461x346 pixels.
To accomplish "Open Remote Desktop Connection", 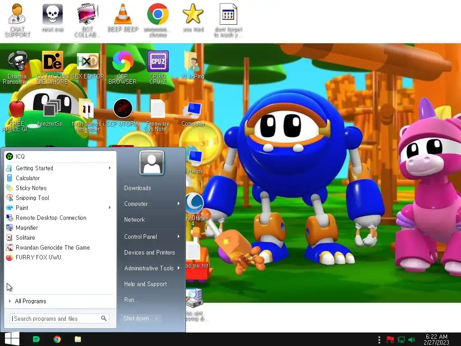I will tap(60, 218).
